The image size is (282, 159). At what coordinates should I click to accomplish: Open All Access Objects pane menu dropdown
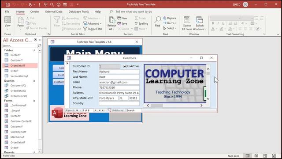pos(35,40)
